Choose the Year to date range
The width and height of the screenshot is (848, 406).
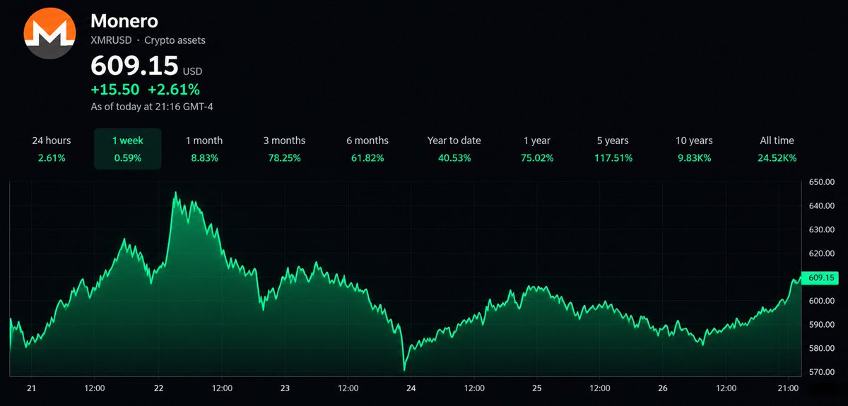tap(454, 149)
